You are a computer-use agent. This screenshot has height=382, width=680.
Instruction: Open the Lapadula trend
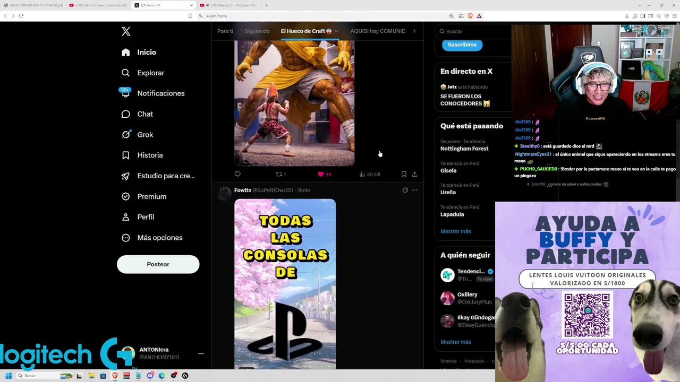452,214
